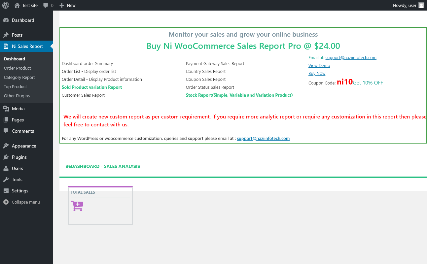The image size is (427, 264).
Task: Open the Comments menu item
Action: pyautogui.click(x=26, y=131)
